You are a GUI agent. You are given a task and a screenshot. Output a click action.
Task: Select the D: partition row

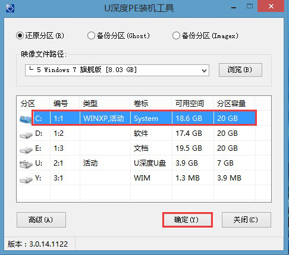point(144,133)
